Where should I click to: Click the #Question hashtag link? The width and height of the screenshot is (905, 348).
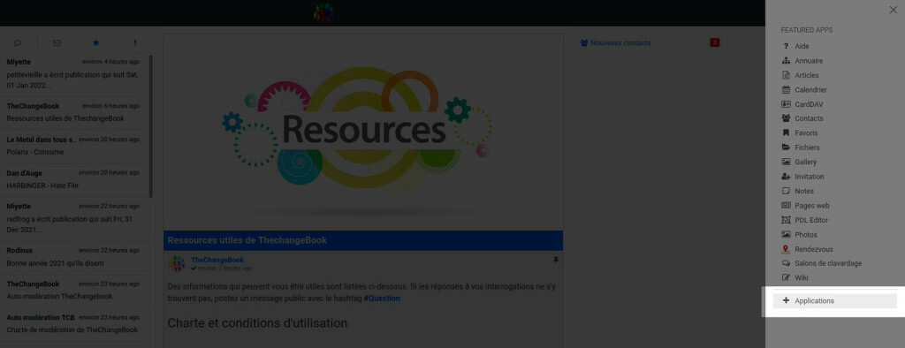[382, 299]
